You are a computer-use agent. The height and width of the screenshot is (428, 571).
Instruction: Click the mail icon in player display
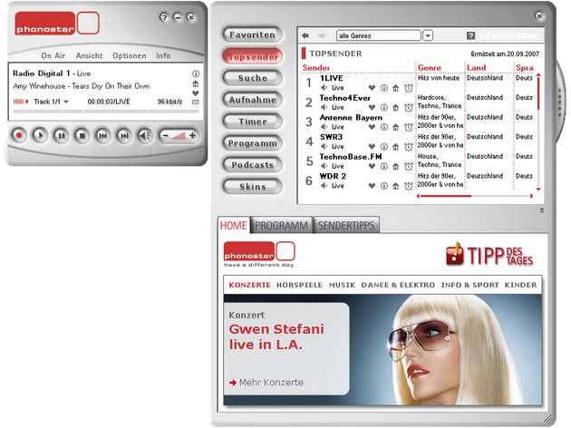pyautogui.click(x=196, y=102)
